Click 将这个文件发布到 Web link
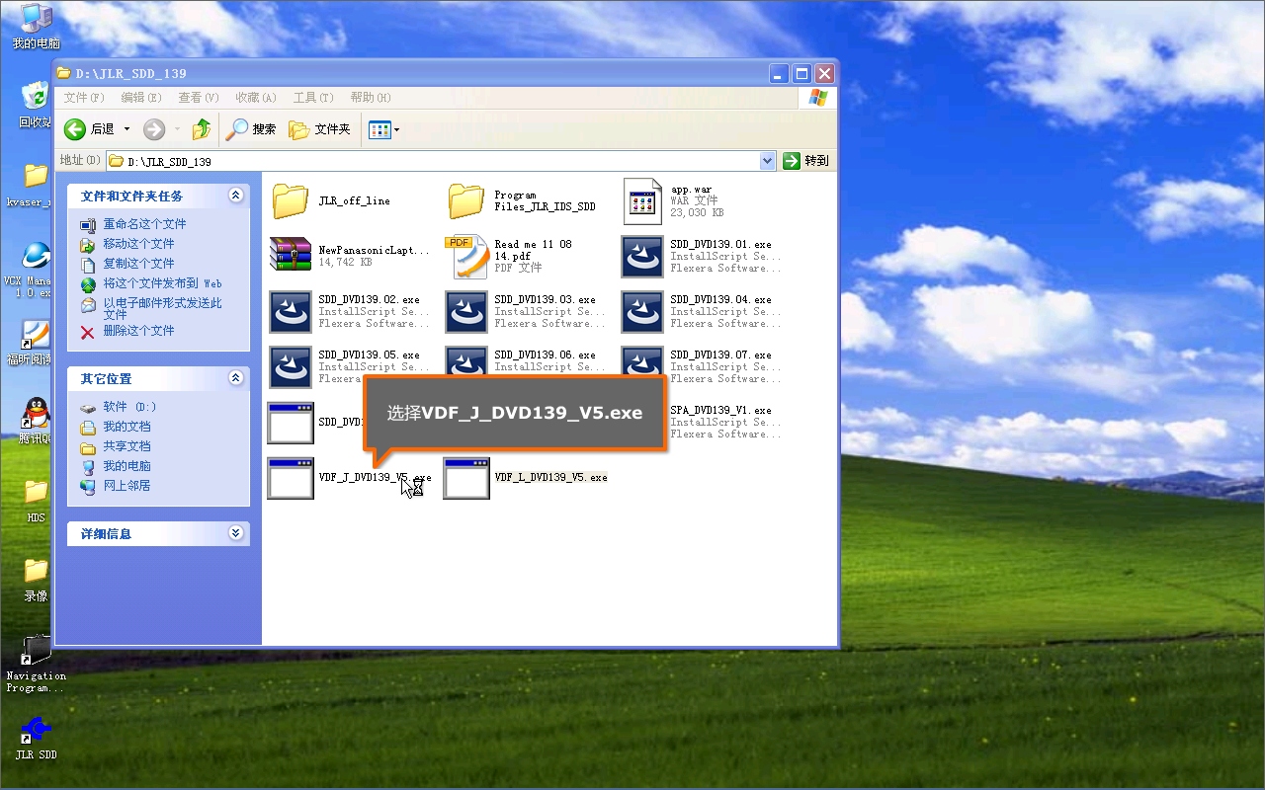The image size is (1265, 790). (162, 283)
